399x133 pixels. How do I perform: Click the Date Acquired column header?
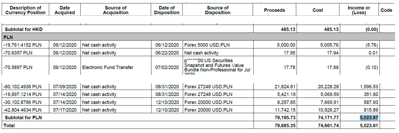coord(65,10)
